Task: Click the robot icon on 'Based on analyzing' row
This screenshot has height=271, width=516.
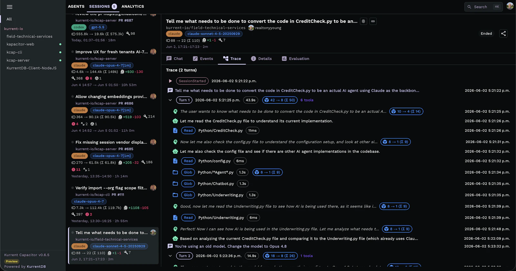Action: 175,239
